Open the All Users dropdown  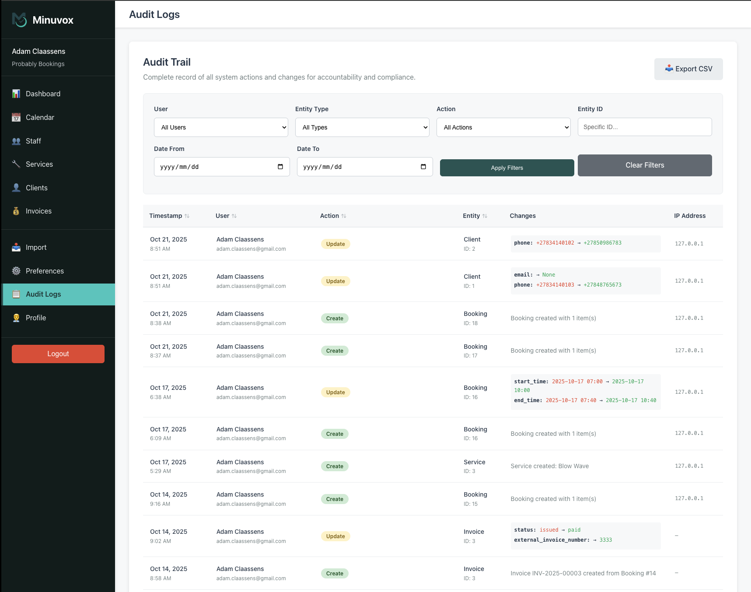coord(221,127)
